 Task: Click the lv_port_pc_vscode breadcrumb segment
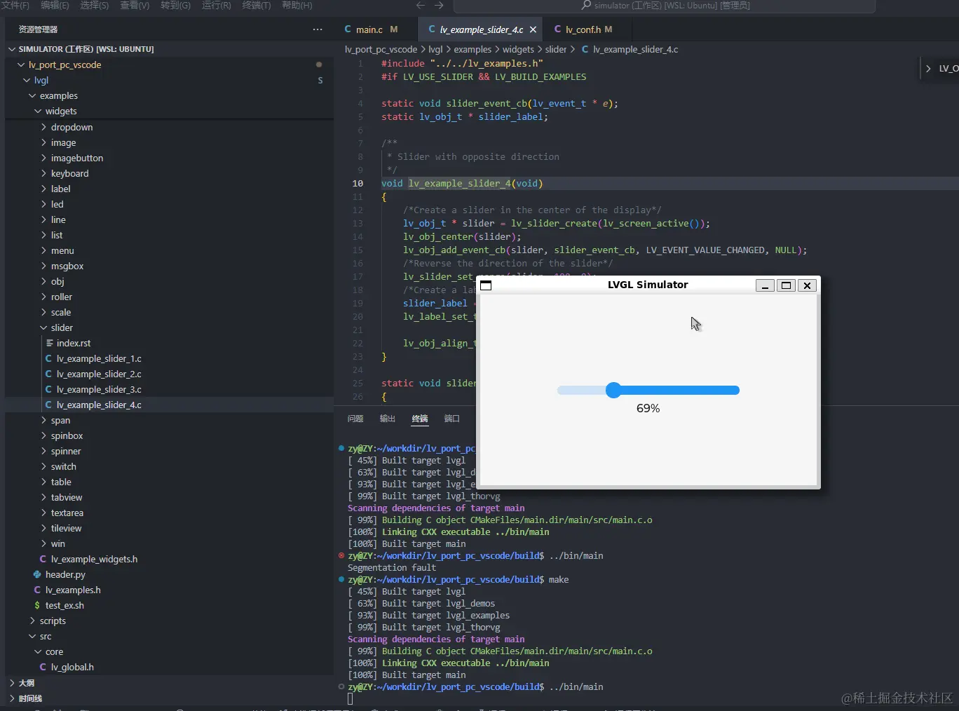[381, 49]
